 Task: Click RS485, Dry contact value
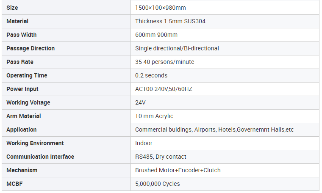pos(161,157)
